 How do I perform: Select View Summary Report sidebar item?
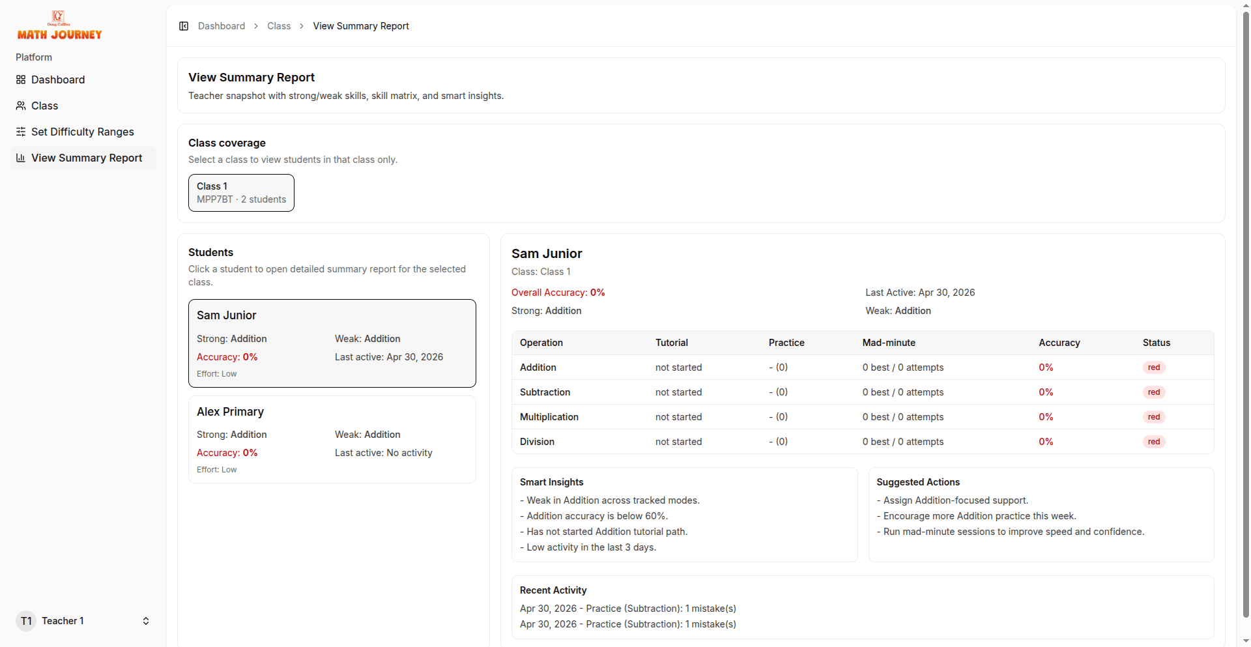(83, 158)
